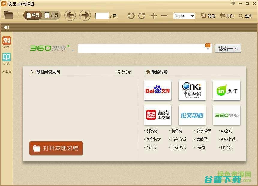The width and height of the screenshot is (258, 186).
Task: Open the 4399游戏 link
Action: pos(228,139)
